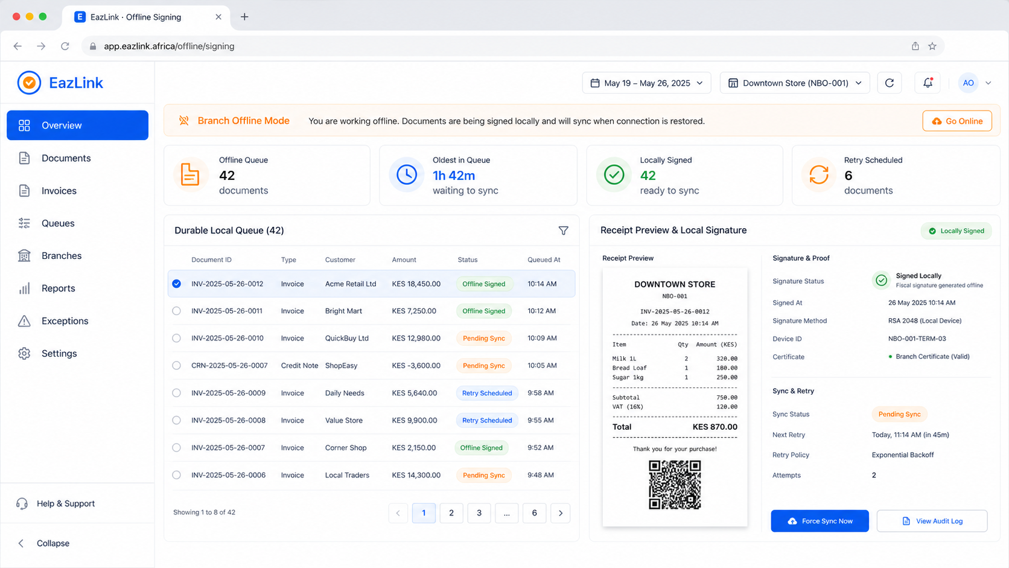Deselect row INV-2025-05-26-0012
1009x568 pixels.
click(x=176, y=284)
